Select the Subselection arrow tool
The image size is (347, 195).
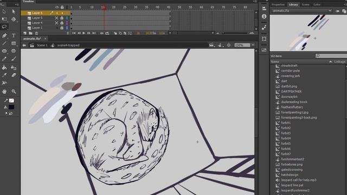coord(14,11)
